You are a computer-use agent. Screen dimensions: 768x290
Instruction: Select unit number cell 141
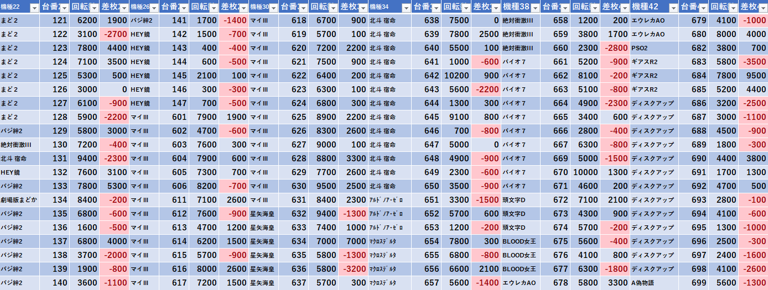(174, 20)
